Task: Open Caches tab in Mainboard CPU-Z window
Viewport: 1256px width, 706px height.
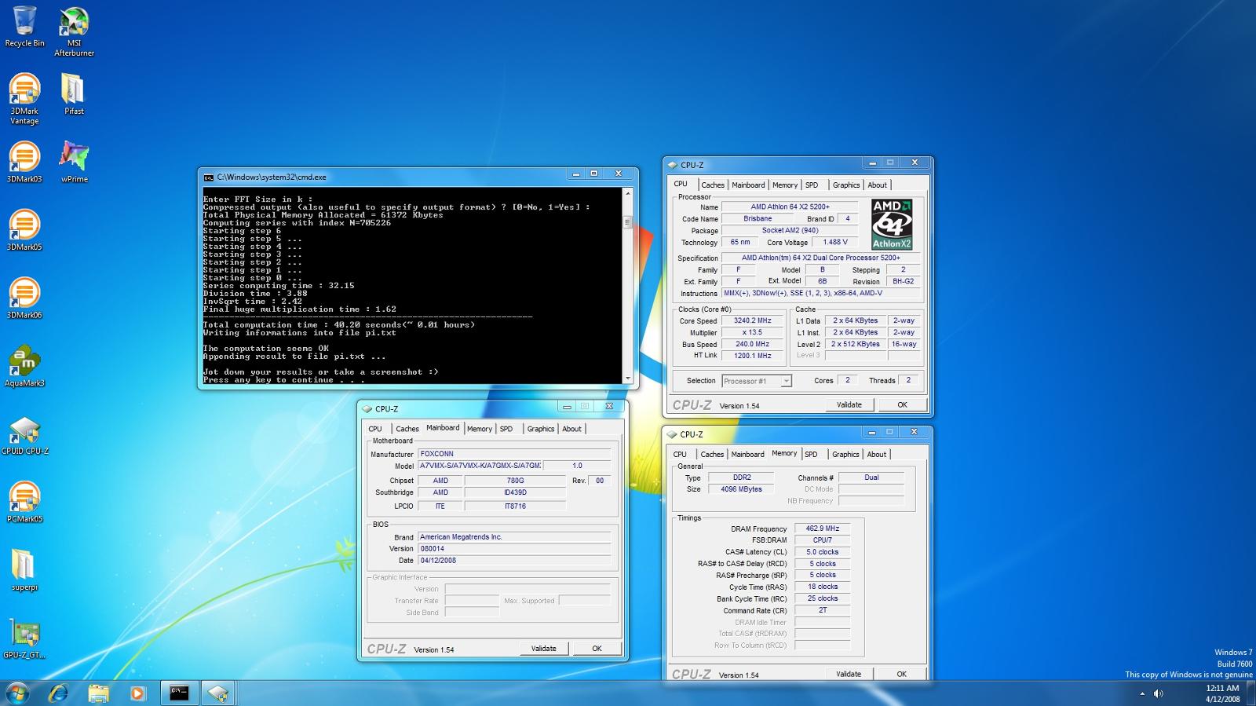Action: coord(407,429)
